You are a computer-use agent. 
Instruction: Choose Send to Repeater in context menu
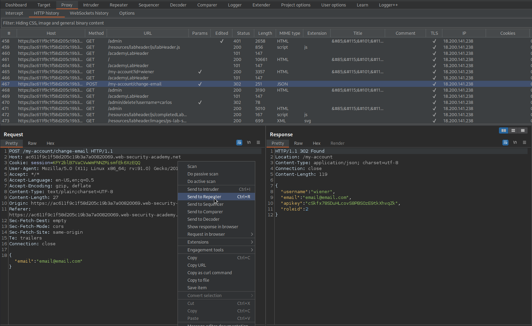(216, 197)
